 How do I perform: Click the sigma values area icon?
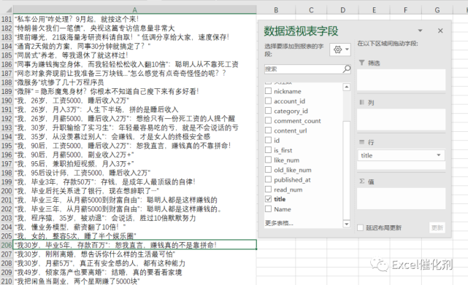tap(361, 181)
